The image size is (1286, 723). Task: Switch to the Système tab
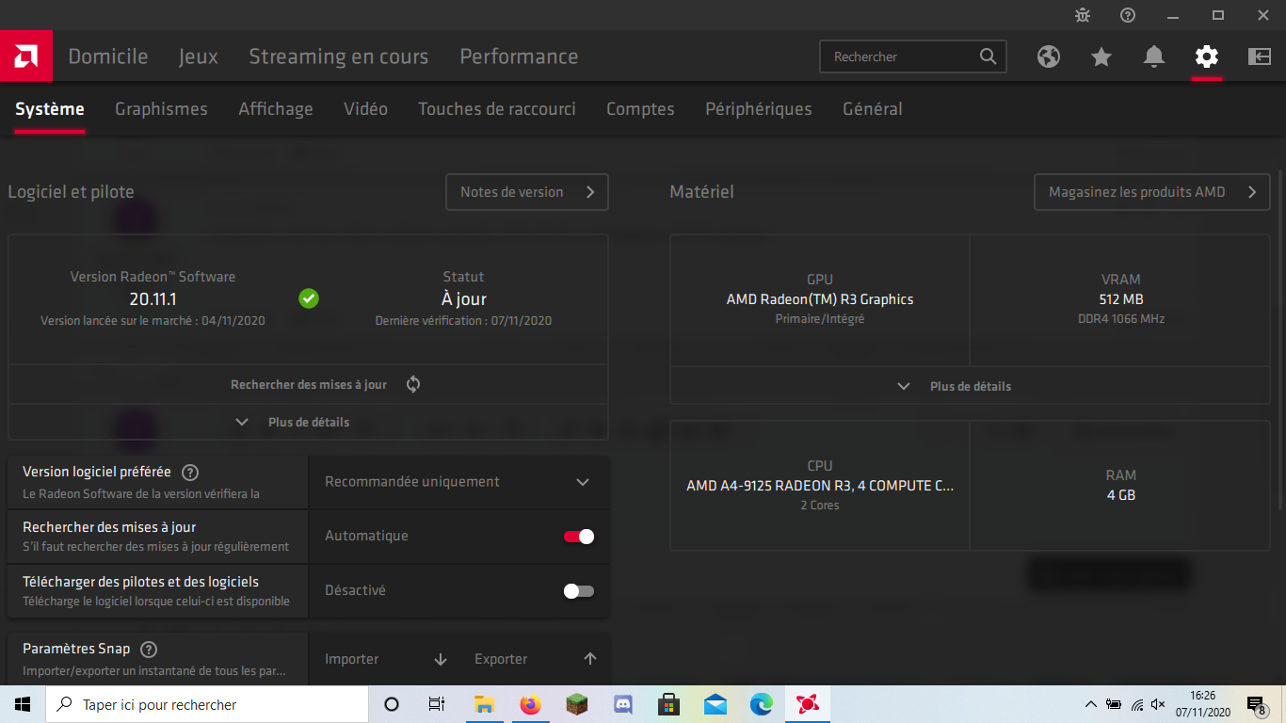click(x=50, y=109)
